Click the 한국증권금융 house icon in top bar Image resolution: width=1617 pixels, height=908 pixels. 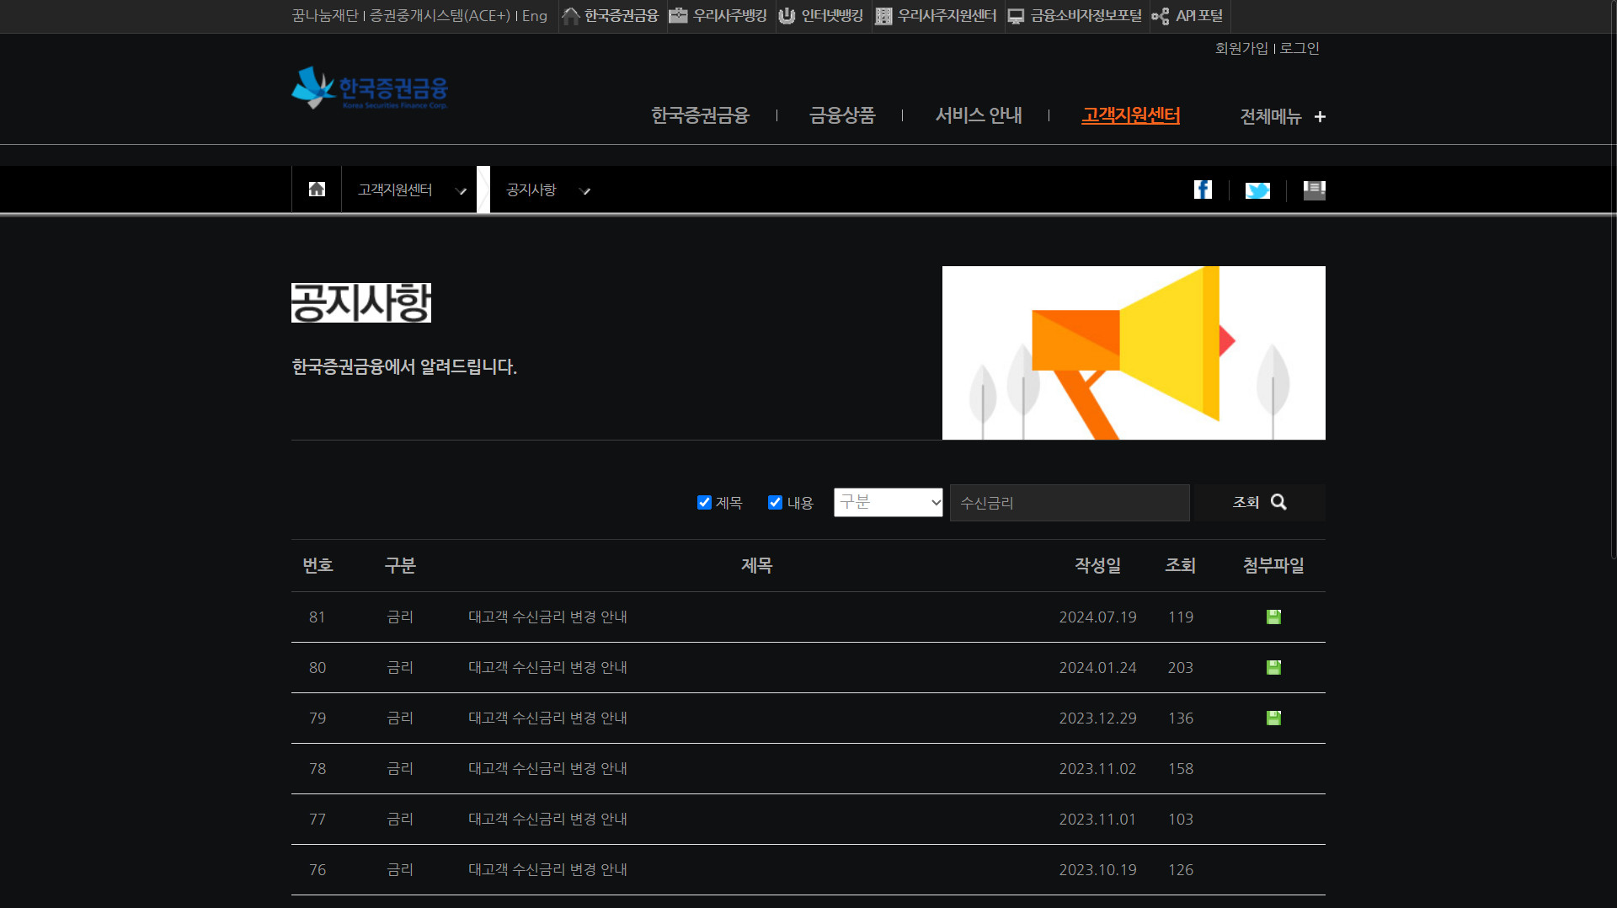(571, 16)
